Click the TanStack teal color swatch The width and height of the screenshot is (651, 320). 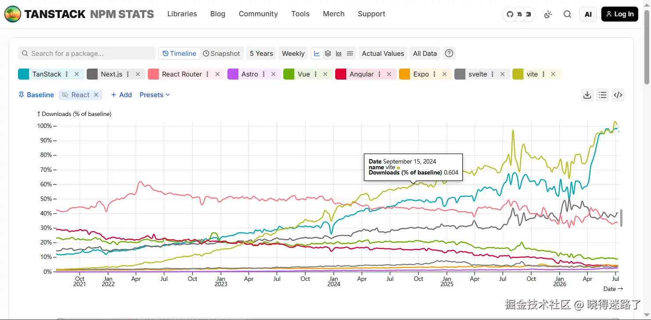tap(23, 74)
